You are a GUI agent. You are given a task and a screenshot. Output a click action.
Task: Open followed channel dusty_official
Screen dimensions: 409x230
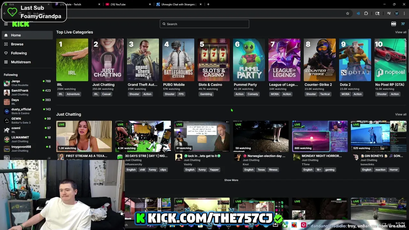[x=27, y=111]
